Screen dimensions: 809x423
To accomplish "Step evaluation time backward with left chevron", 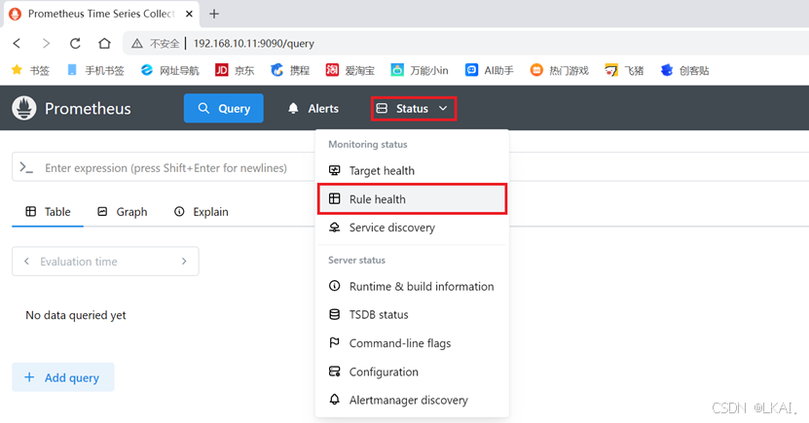I will point(26,262).
